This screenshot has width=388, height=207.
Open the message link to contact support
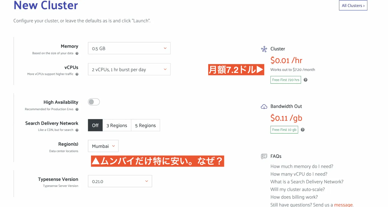[x=344, y=204]
